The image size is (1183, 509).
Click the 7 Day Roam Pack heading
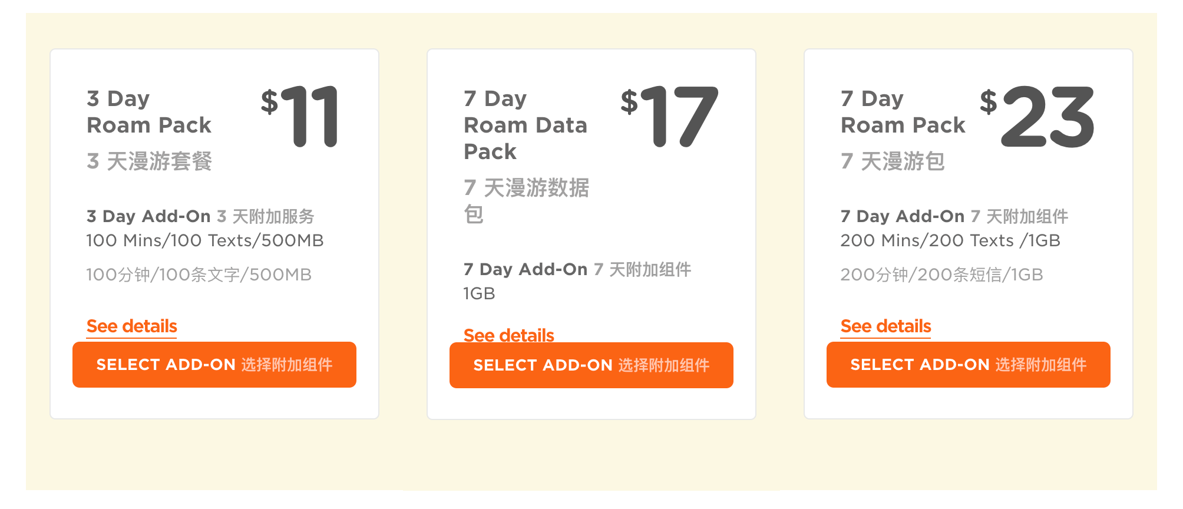(903, 112)
